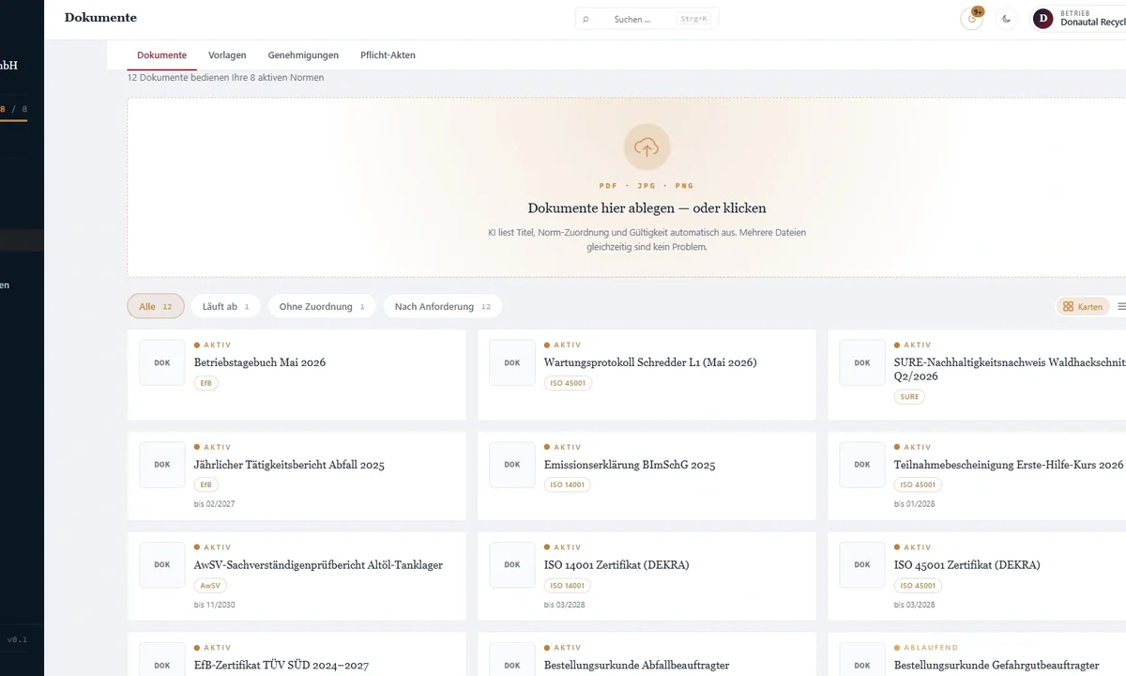Open the Dokumente tab
1126x676 pixels.
[x=161, y=55]
